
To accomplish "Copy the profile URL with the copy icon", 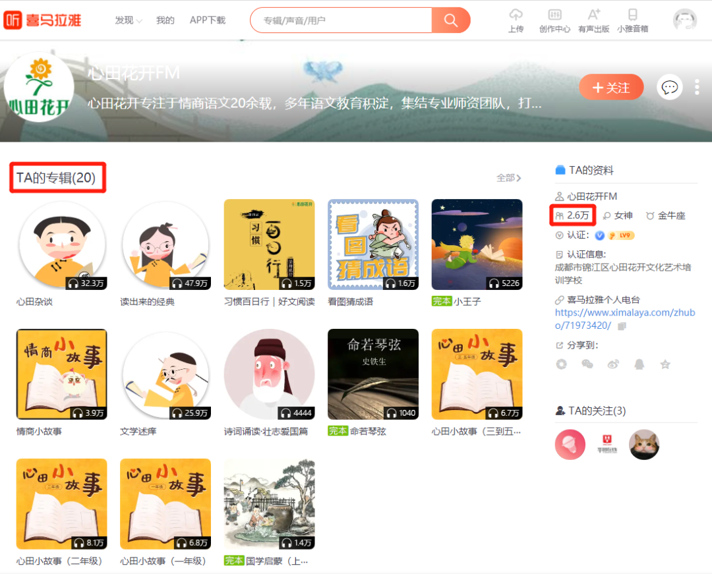I will click(622, 326).
